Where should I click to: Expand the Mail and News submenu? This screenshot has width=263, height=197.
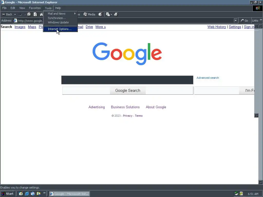point(60,14)
